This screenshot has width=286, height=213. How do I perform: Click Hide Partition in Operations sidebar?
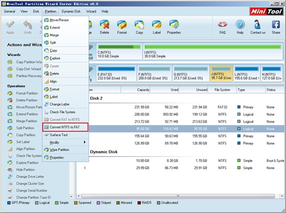coord(25,170)
